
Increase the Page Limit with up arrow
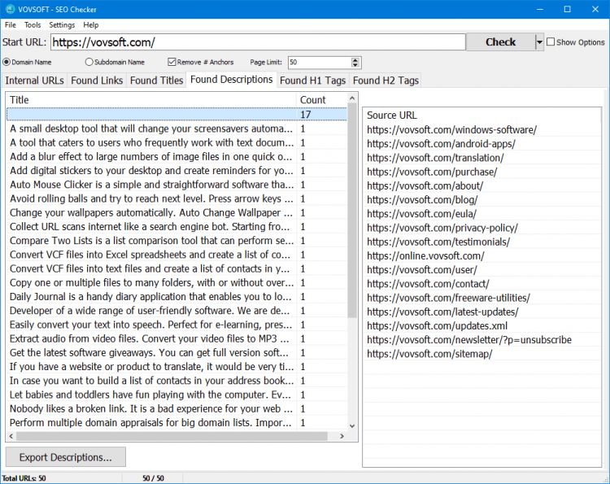[x=355, y=60]
